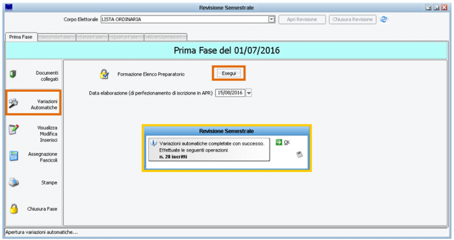Click 'Apertura variazioni automatiche' status bar text
The image size is (454, 240).
pos(41,232)
